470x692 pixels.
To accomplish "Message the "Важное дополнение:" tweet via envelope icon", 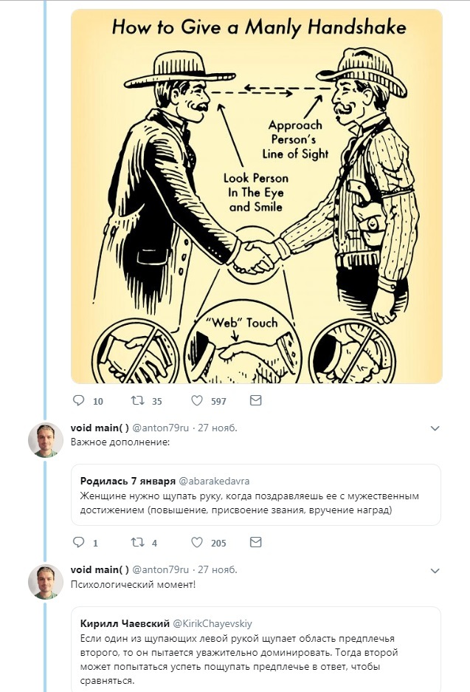I will [255, 543].
